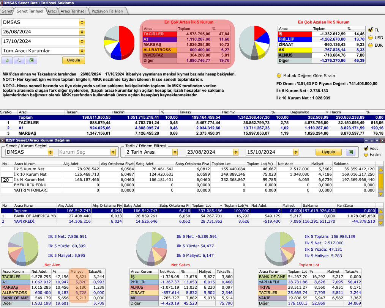Click the plus window button of BIST panel
The height and width of the screenshot is (308, 385).
[x=377, y=140]
